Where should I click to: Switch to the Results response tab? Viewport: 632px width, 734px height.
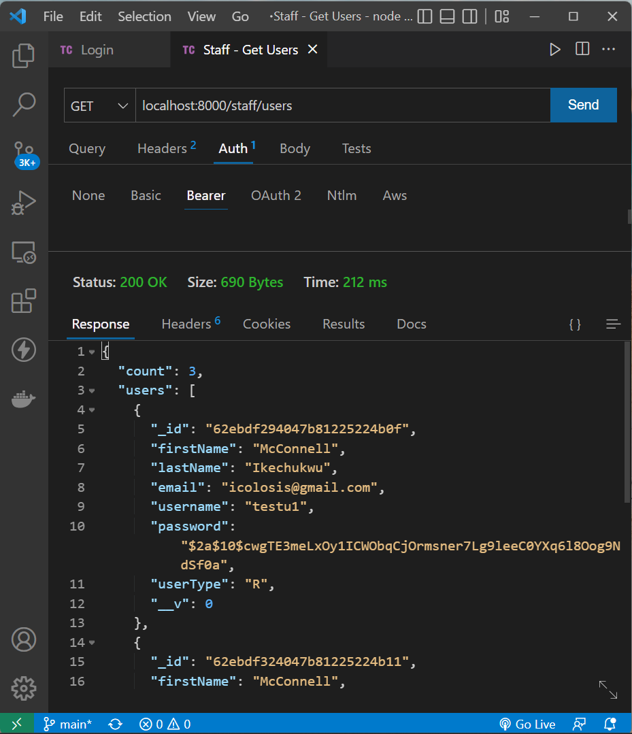tap(343, 324)
